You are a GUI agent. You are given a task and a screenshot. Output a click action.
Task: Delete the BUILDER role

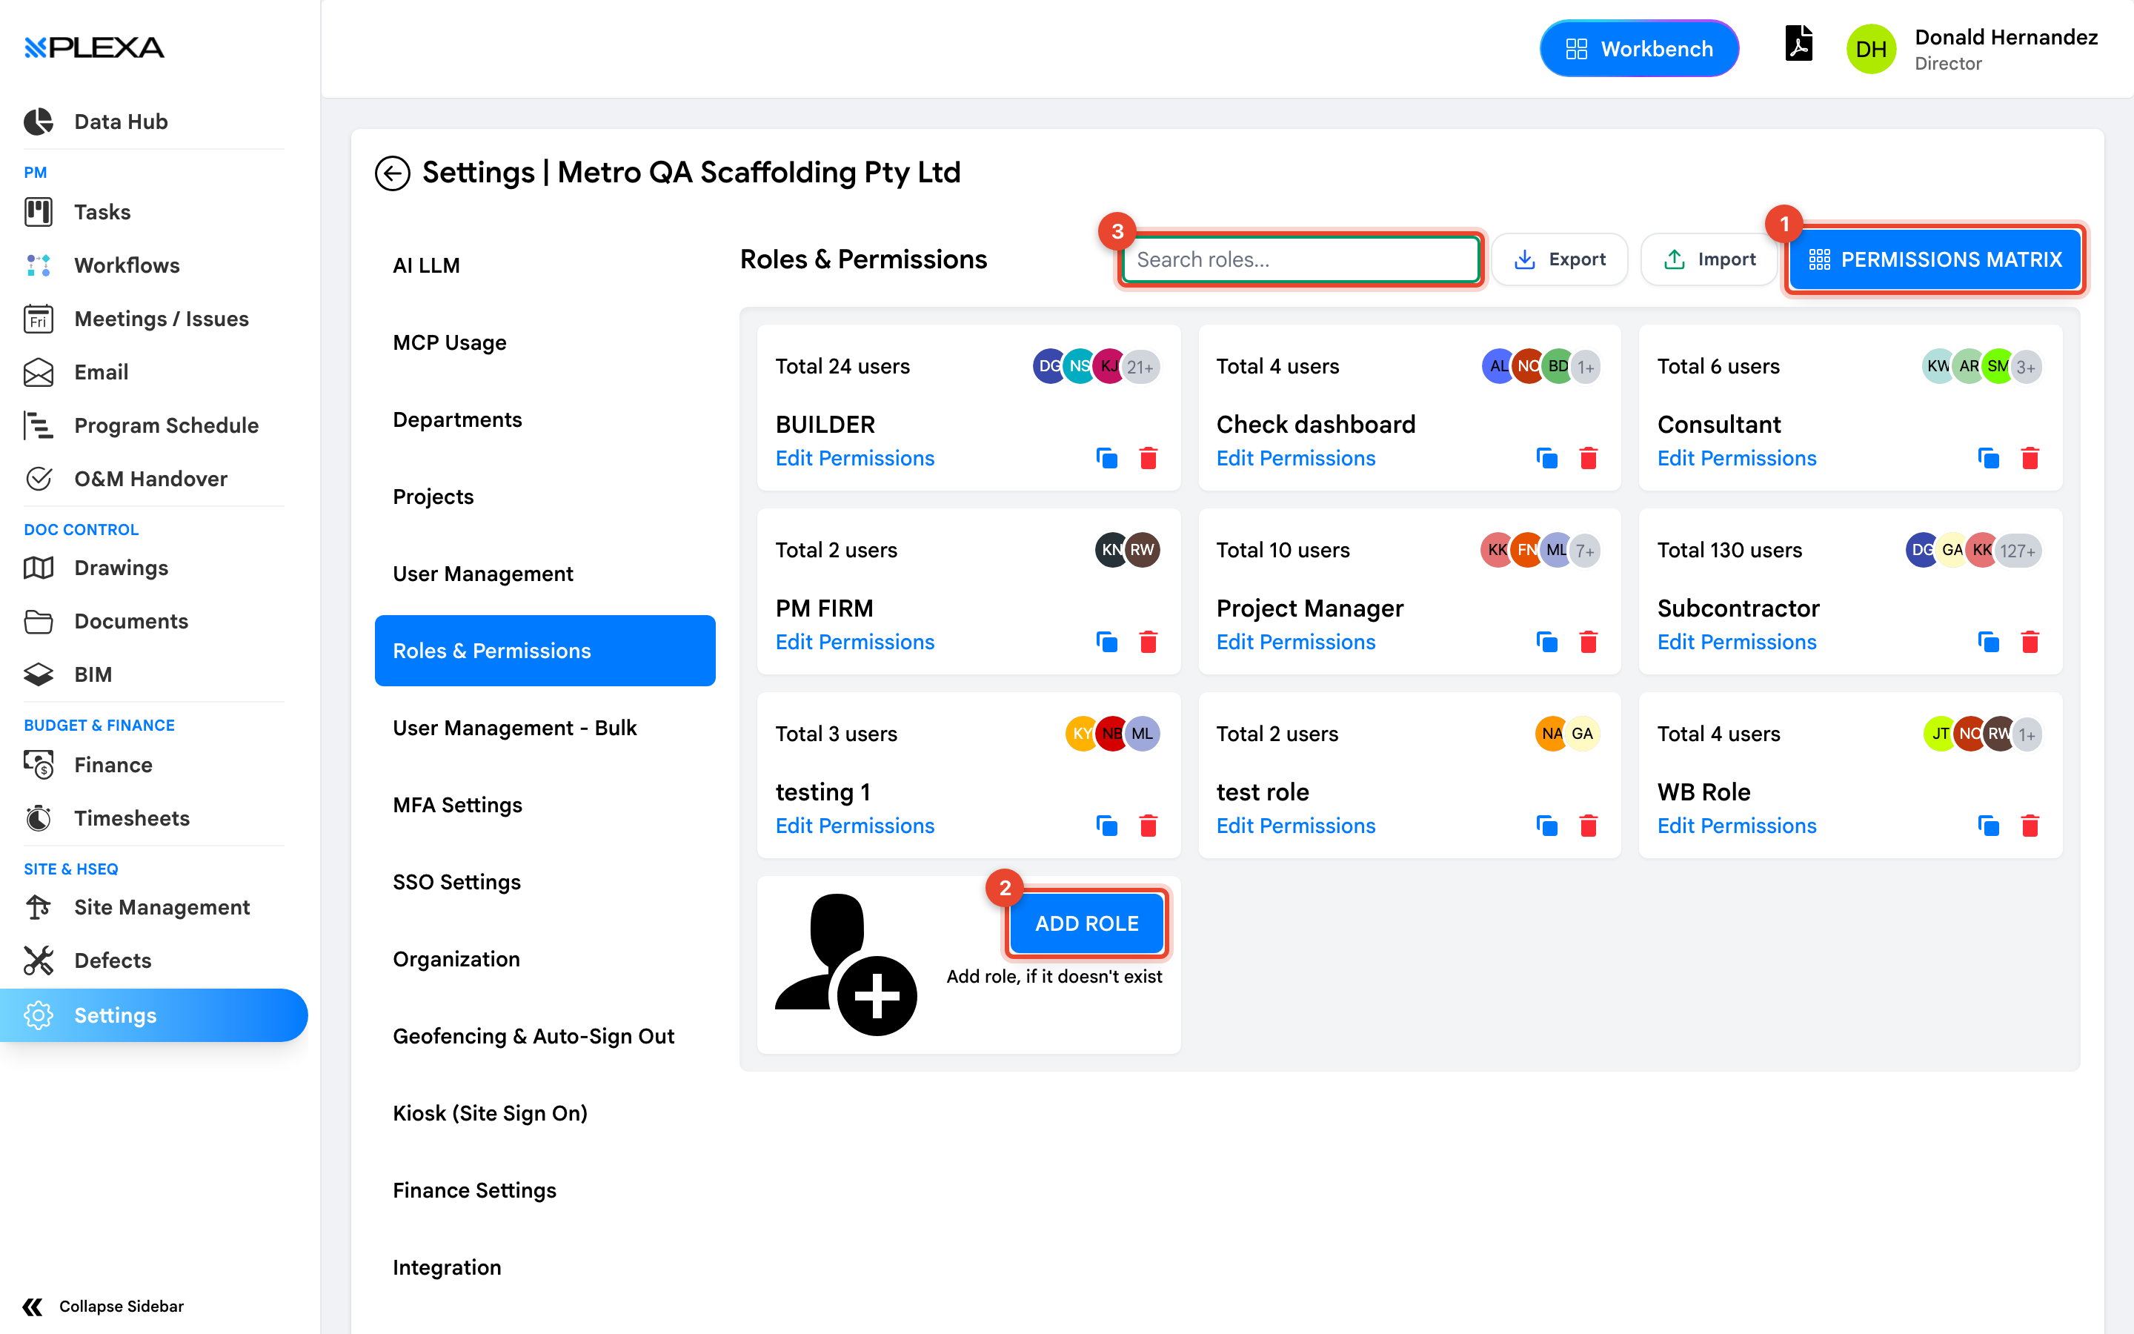click(x=1148, y=458)
